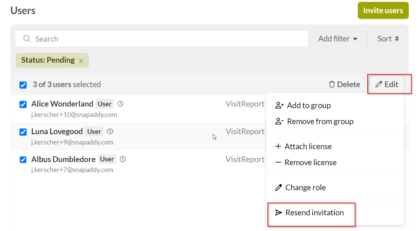Screen dimensions: 420x231
Task: Click the trash icon next to Delete
Action: click(331, 84)
